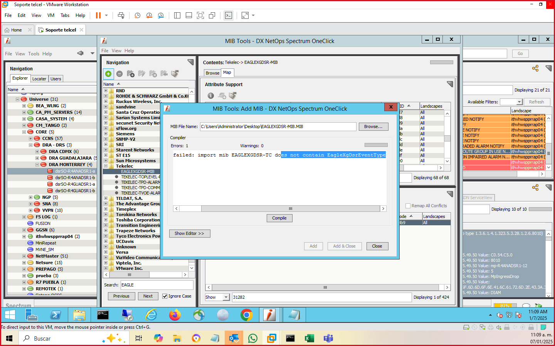Select dsrSO-R4GUADSR1-a in Explorer tree
This screenshot has width=555, height=346.
pos(75,184)
